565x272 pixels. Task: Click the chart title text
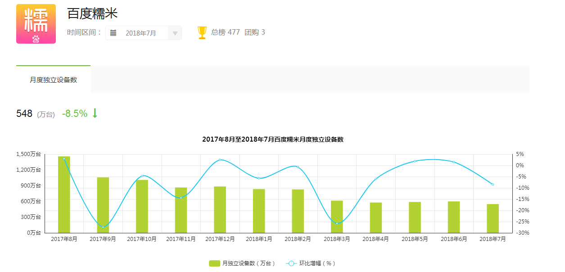click(x=273, y=139)
